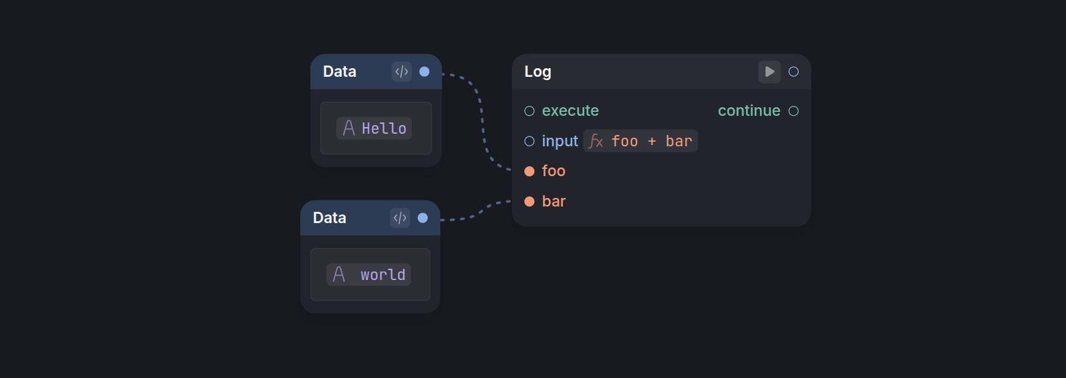1066x378 pixels.
Task: Click the code icon on the world Data node
Action: tap(400, 218)
